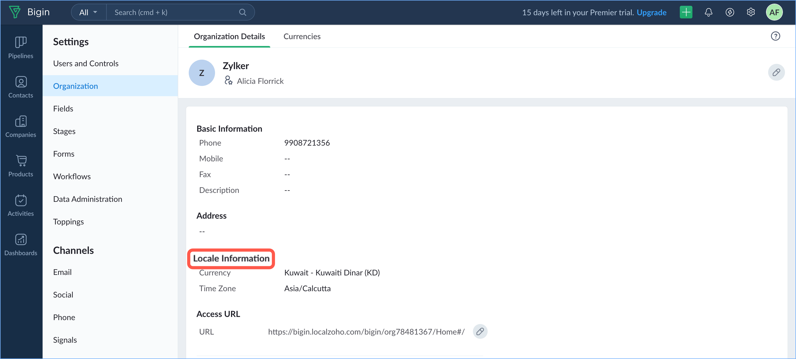Click the notifications bell icon
The height and width of the screenshot is (359, 796).
click(x=708, y=12)
